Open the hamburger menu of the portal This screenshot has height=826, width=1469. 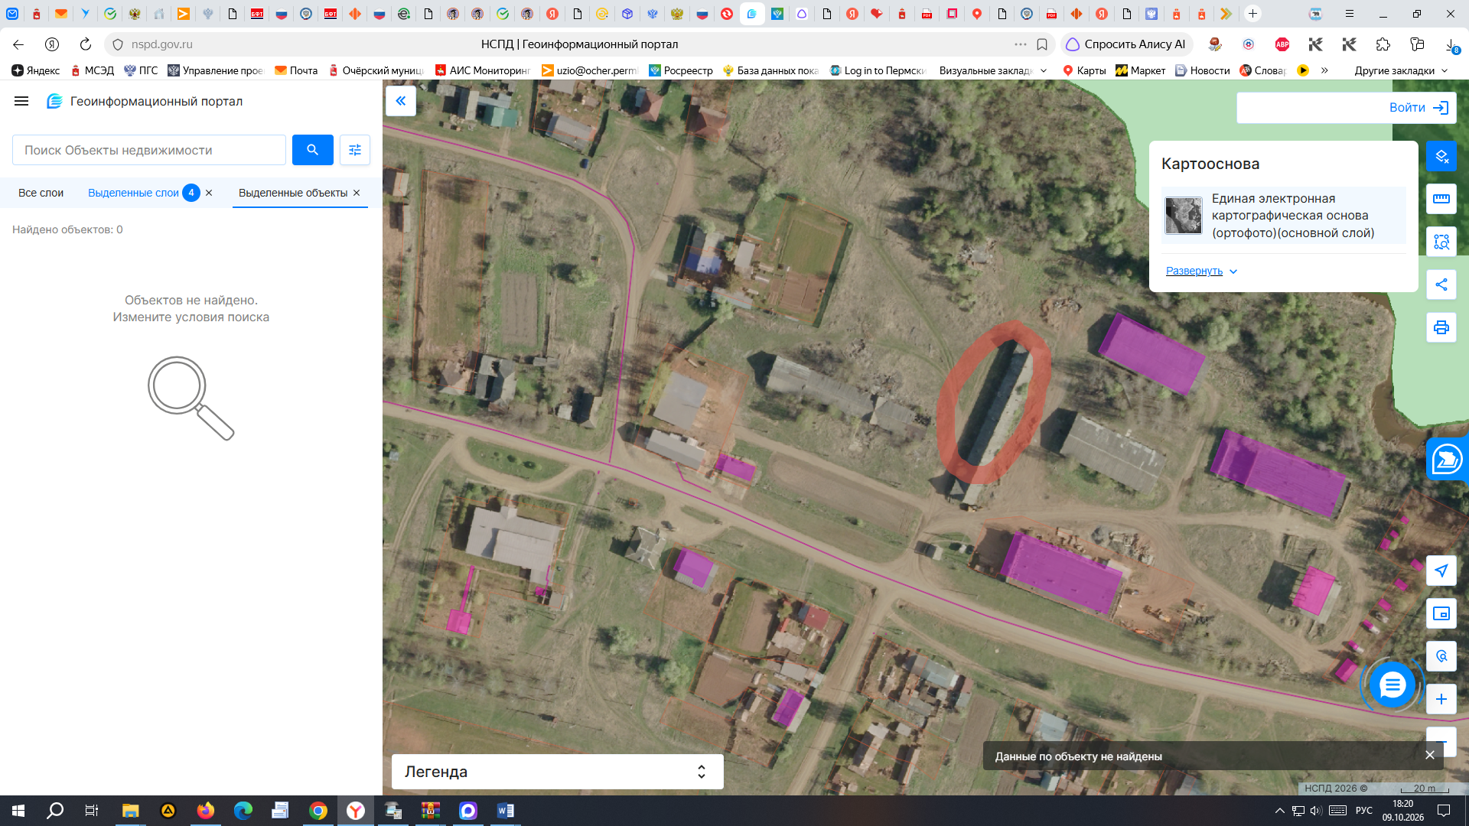pos(21,101)
